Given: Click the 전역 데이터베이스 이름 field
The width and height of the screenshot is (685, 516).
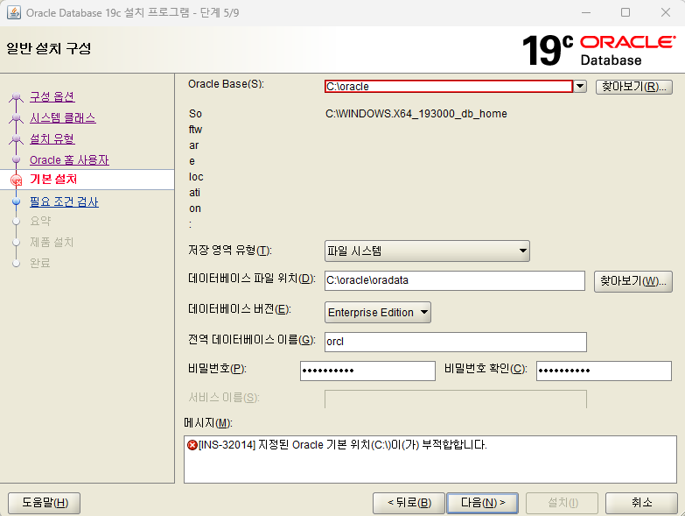Looking at the screenshot, I should click(x=455, y=342).
